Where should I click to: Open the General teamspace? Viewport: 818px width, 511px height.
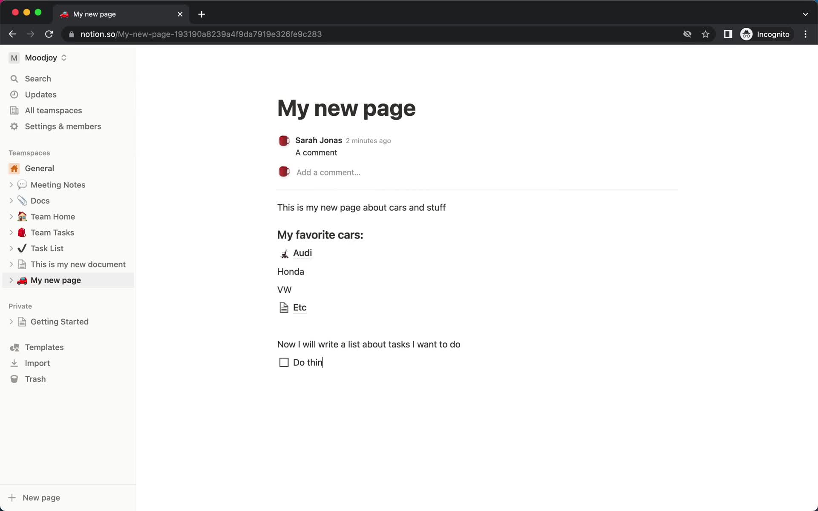pos(40,168)
